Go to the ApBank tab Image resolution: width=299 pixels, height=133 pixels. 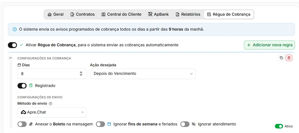click(x=159, y=14)
